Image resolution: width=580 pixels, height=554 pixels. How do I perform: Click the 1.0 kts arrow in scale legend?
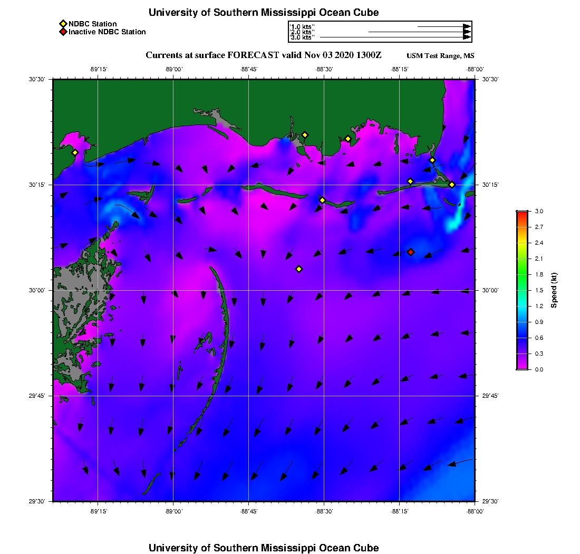(x=444, y=27)
